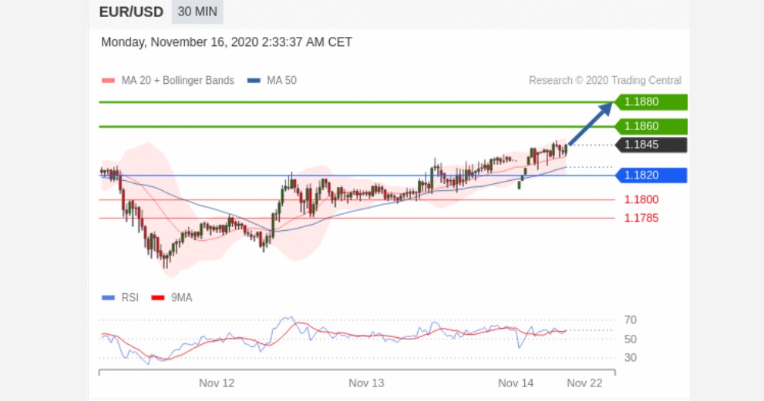Select the 1.1860 green resistance price tag
The height and width of the screenshot is (401, 764).
[651, 126]
